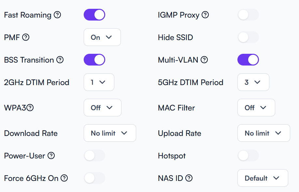Click the PMF help question icon
Viewport: 299px width, 192px height.
pyautogui.click(x=26, y=37)
